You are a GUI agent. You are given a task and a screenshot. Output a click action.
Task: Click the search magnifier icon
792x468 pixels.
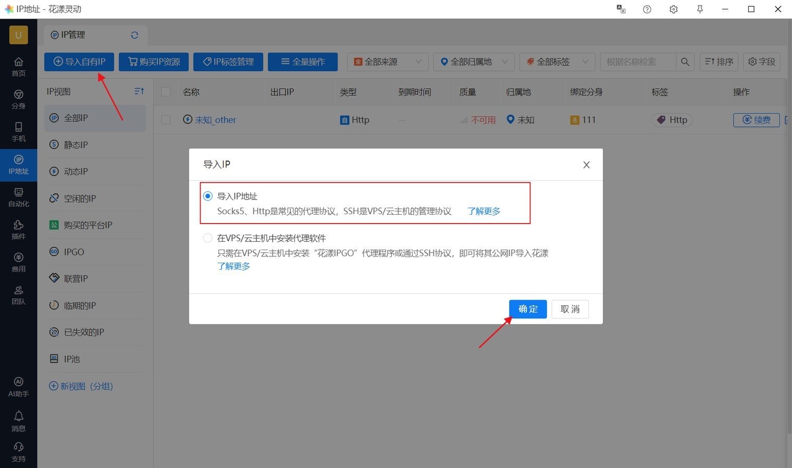click(x=685, y=62)
